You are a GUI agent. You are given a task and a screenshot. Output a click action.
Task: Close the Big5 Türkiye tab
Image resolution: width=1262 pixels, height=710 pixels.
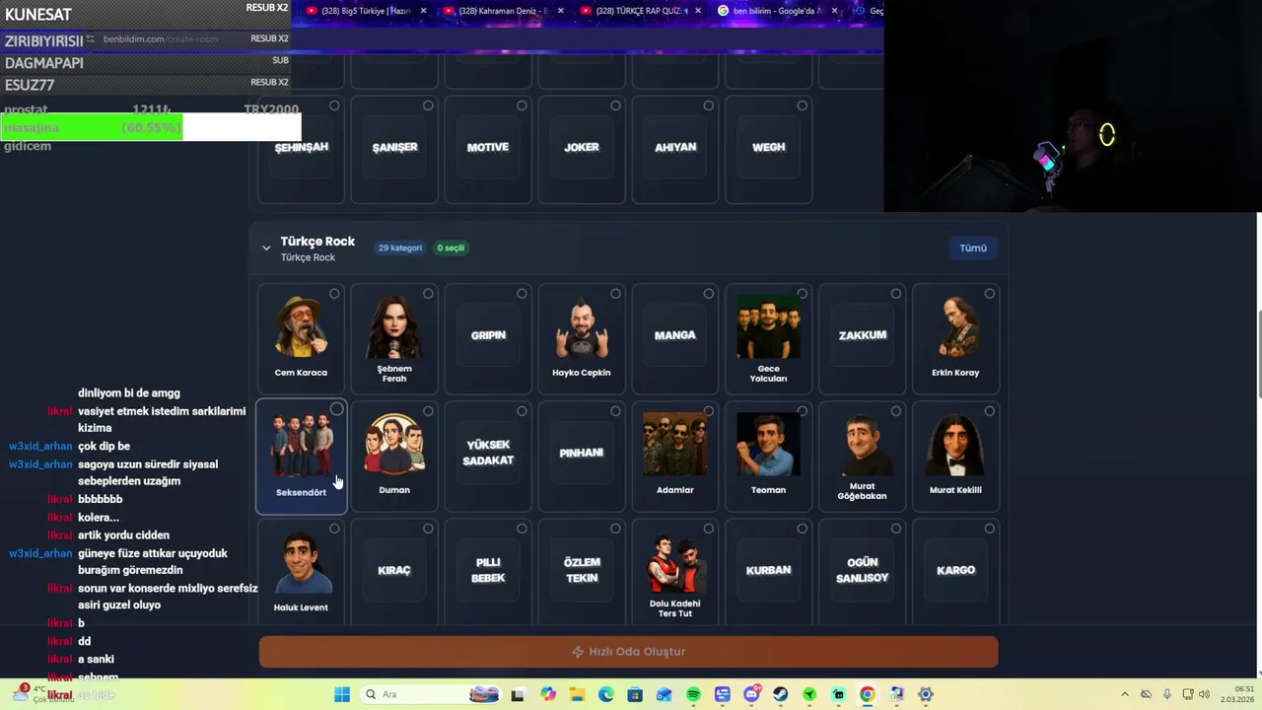tap(424, 11)
